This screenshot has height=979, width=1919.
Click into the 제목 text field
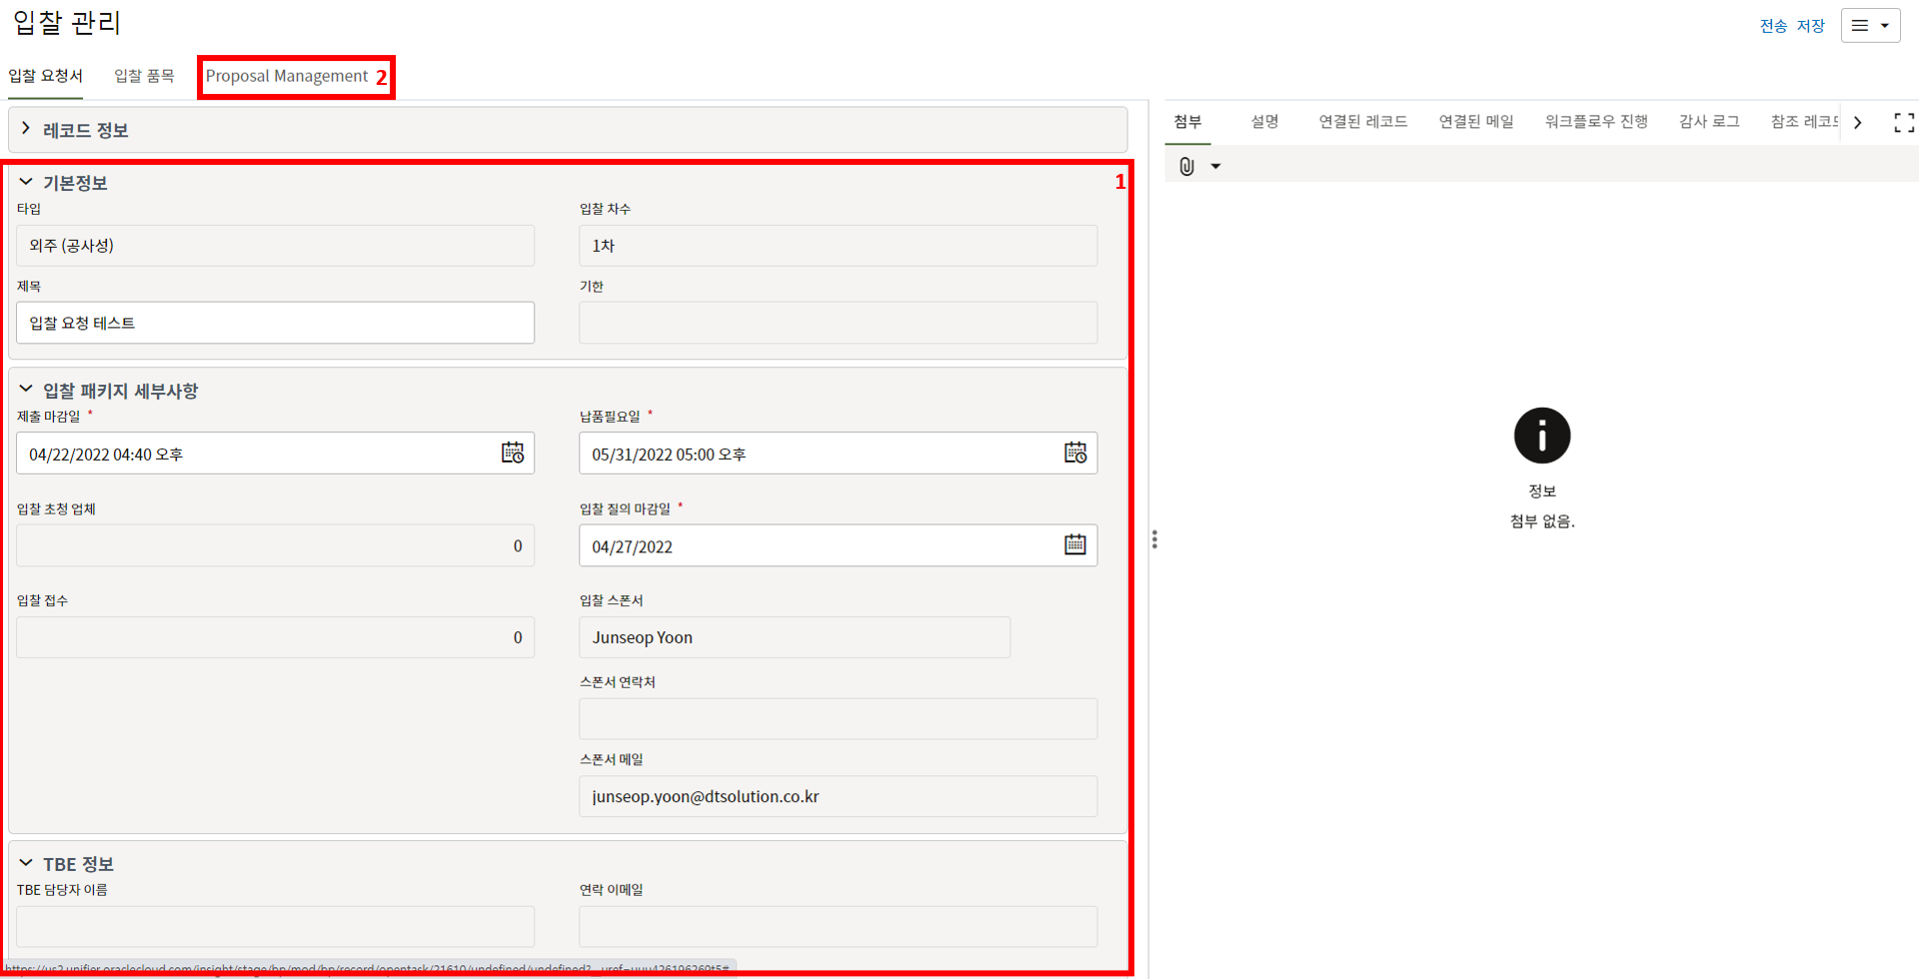click(275, 324)
